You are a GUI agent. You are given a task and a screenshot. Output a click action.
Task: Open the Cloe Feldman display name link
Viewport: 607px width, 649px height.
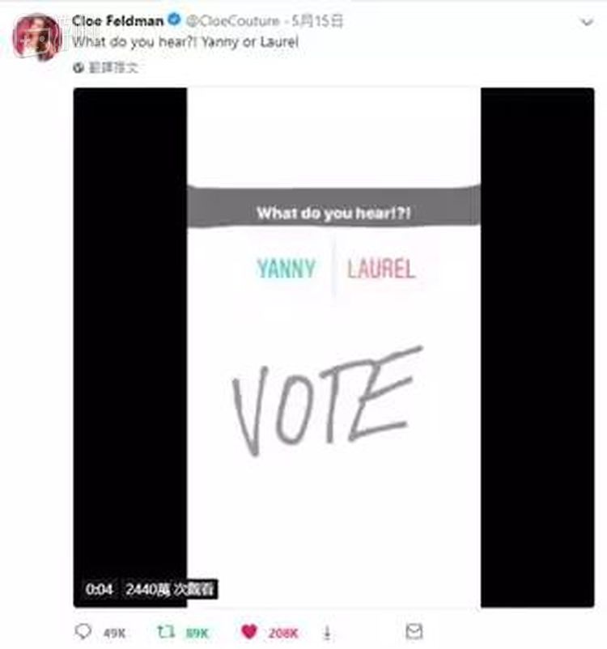[x=118, y=20]
